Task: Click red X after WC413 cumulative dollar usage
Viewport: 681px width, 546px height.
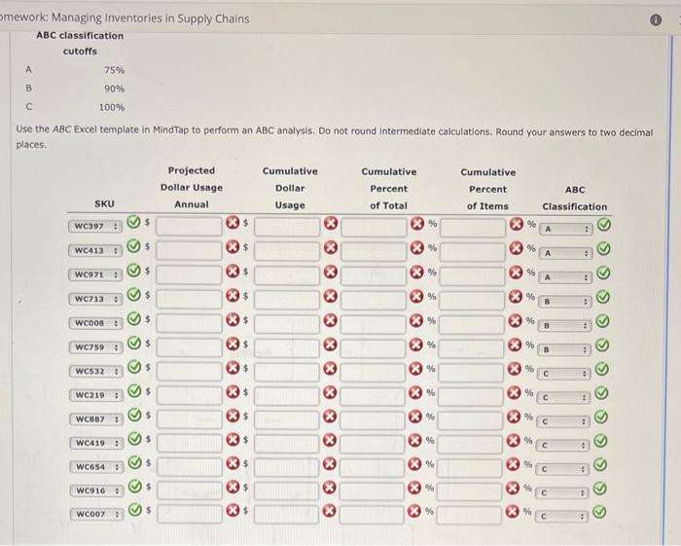Action: point(331,247)
